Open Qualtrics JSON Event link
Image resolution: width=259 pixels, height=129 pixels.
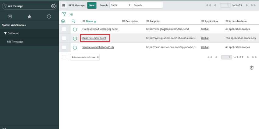pos(94,38)
